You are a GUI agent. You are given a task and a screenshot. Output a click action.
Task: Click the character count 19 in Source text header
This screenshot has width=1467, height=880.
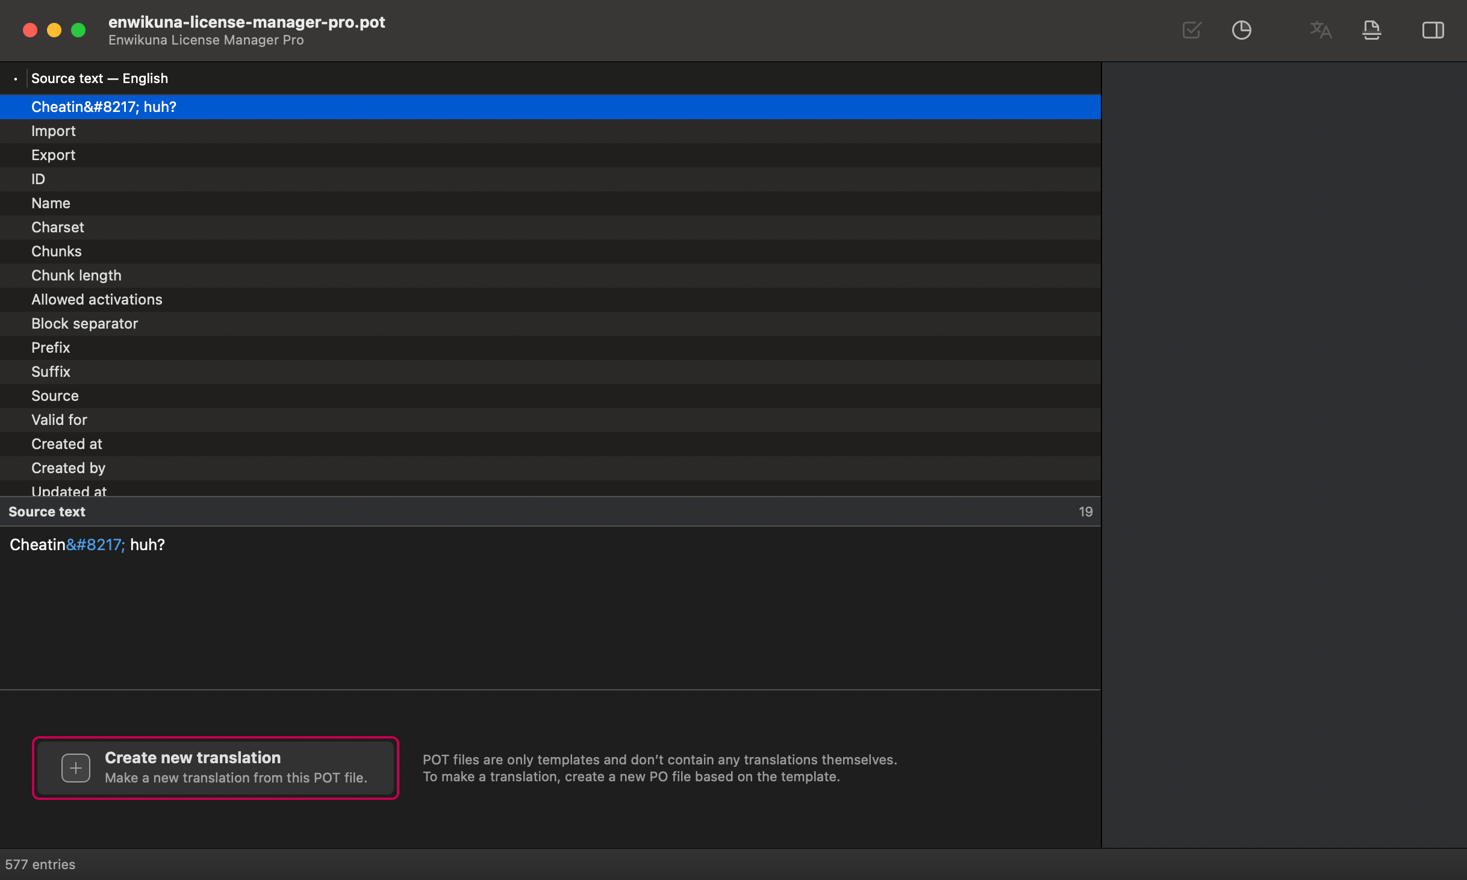point(1085,512)
